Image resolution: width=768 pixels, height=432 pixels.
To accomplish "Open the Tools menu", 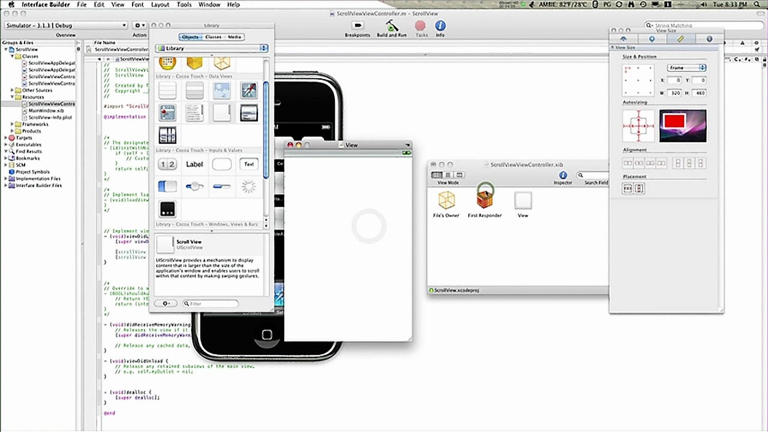I will [x=184, y=4].
